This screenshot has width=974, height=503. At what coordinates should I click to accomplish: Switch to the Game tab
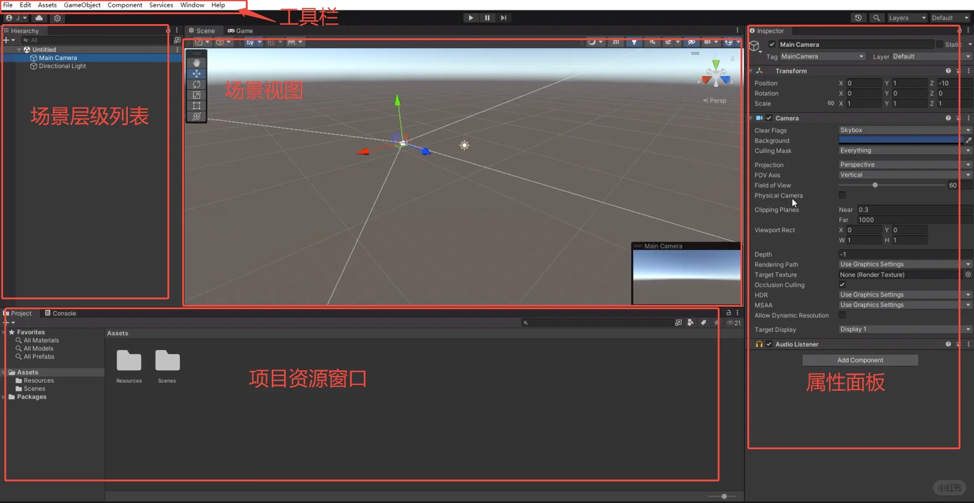coord(240,31)
